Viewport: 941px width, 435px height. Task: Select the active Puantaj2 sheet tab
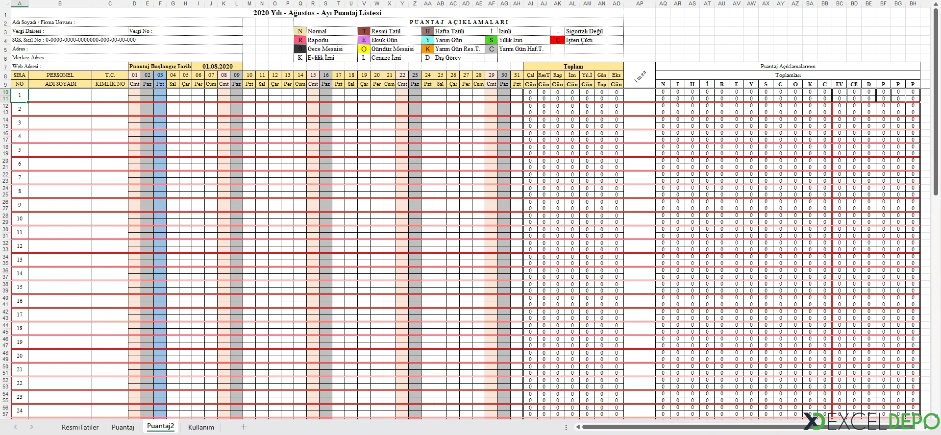pyautogui.click(x=160, y=426)
